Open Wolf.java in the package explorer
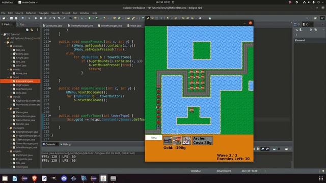Image resolution: width=326 pixels, height=183 pixels. click(20, 66)
